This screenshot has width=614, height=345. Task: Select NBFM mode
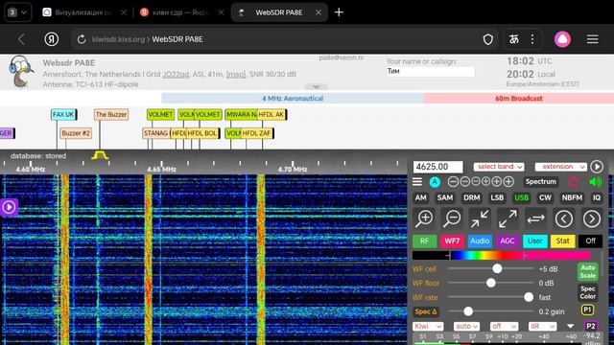pos(572,198)
